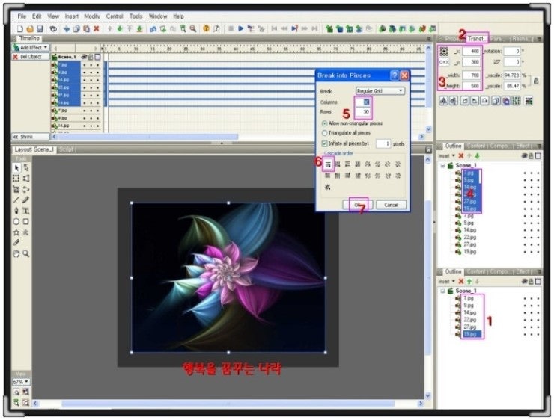554x420 pixels.
Task: Click the Stop playback button
Action: tap(231, 29)
